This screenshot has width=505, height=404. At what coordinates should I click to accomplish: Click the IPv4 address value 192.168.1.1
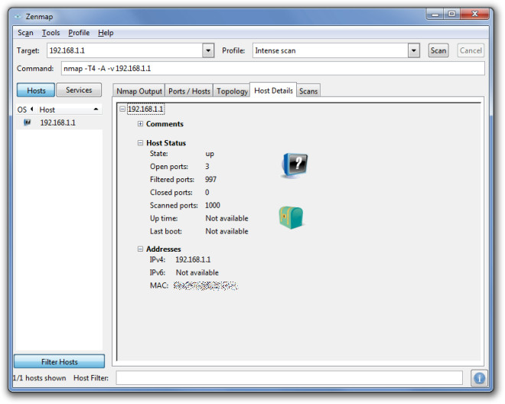click(x=193, y=259)
